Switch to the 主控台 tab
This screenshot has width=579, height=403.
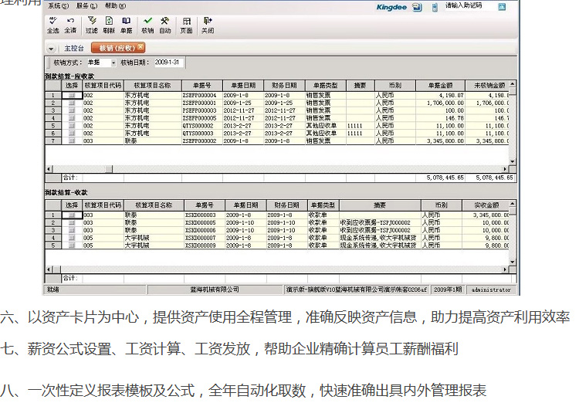pyautogui.click(x=74, y=49)
